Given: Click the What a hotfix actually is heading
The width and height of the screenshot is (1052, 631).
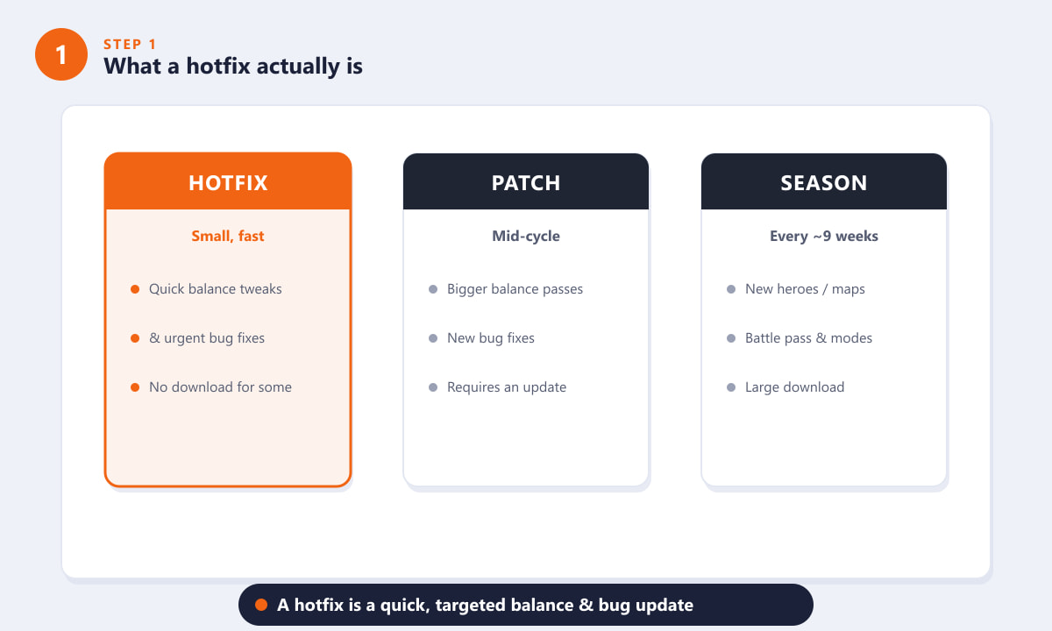Looking at the screenshot, I should 233,66.
